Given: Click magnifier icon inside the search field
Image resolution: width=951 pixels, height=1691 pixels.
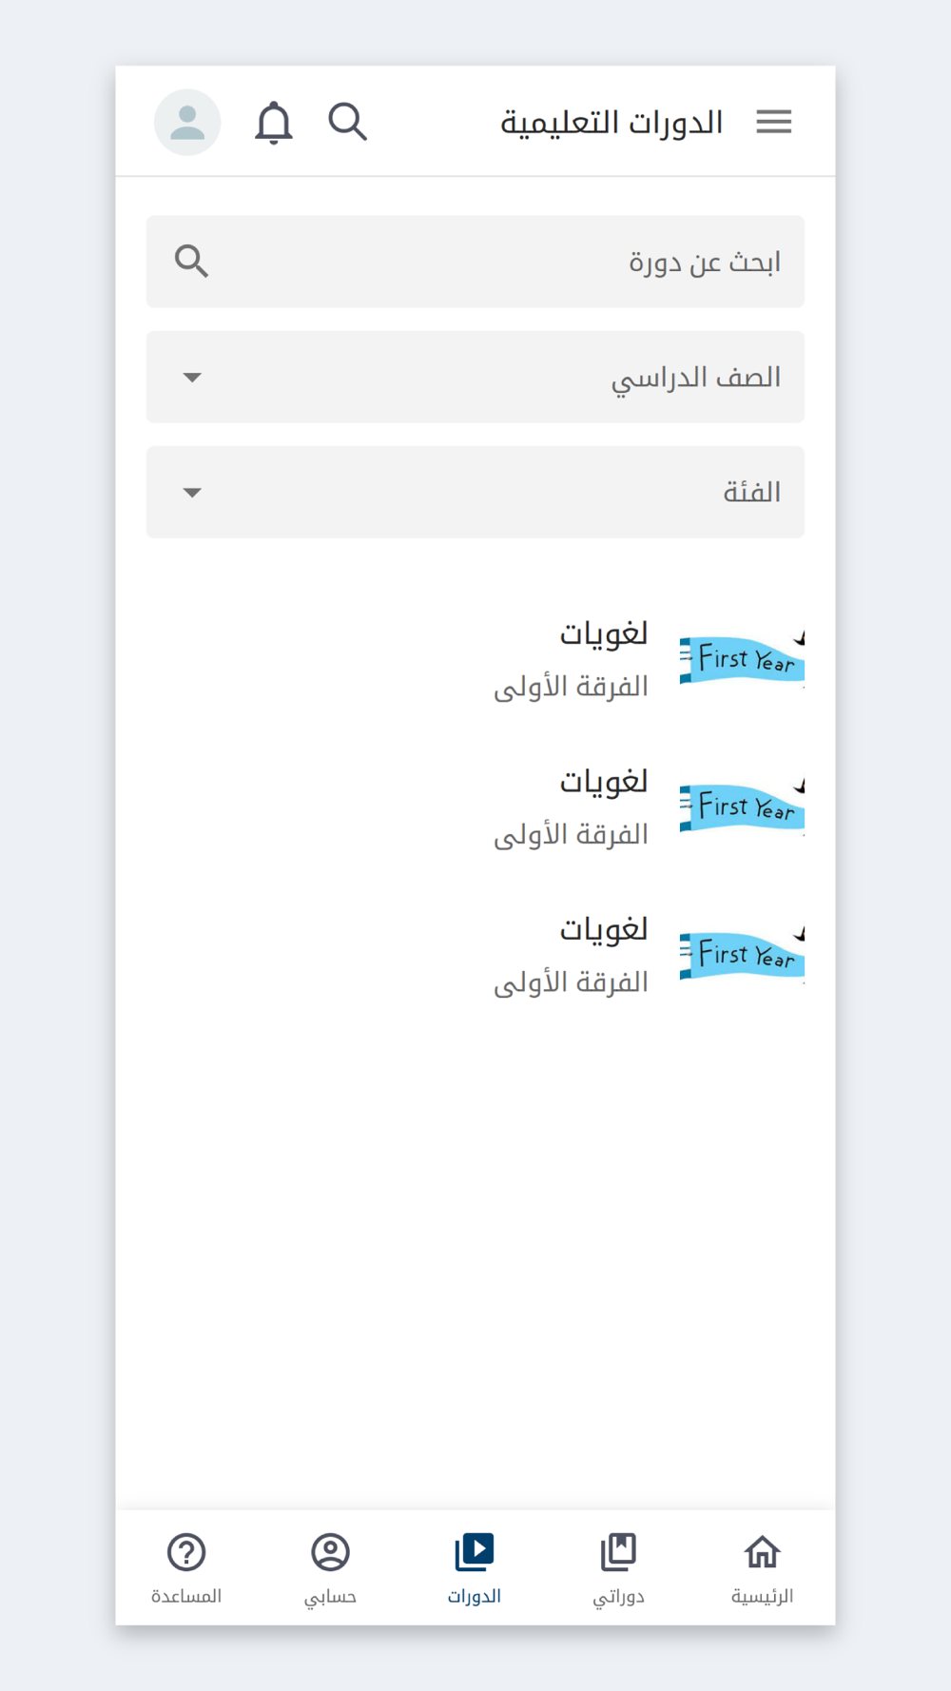Looking at the screenshot, I should pos(191,261).
